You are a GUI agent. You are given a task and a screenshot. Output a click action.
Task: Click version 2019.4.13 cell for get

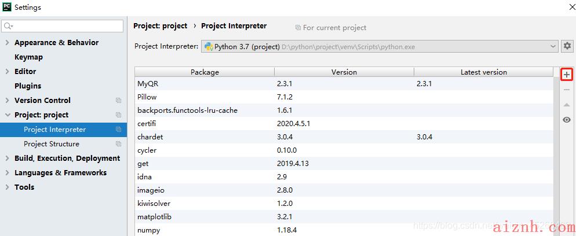point(293,164)
